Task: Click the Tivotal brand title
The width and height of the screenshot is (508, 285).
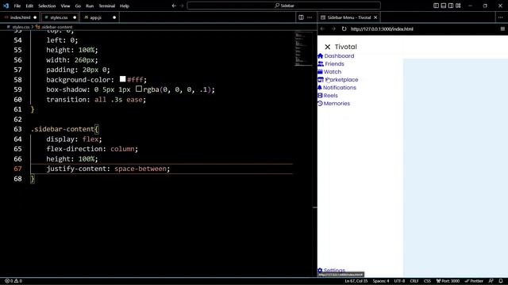Action: [346, 47]
